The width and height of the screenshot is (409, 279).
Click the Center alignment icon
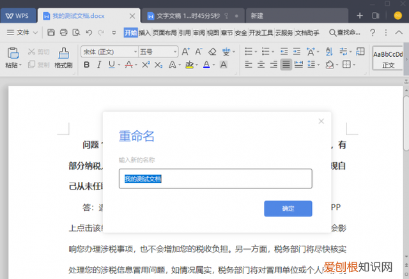point(261,64)
